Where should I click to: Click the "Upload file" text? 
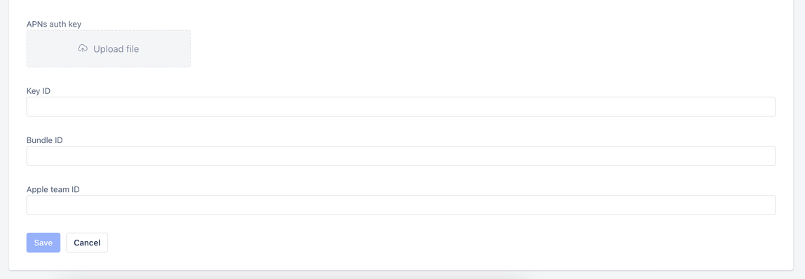coord(116,49)
